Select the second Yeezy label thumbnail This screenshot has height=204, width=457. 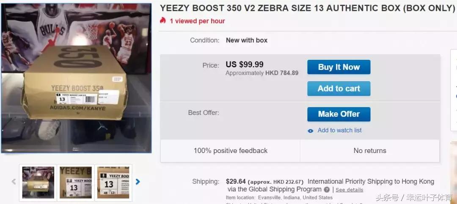(x=76, y=182)
